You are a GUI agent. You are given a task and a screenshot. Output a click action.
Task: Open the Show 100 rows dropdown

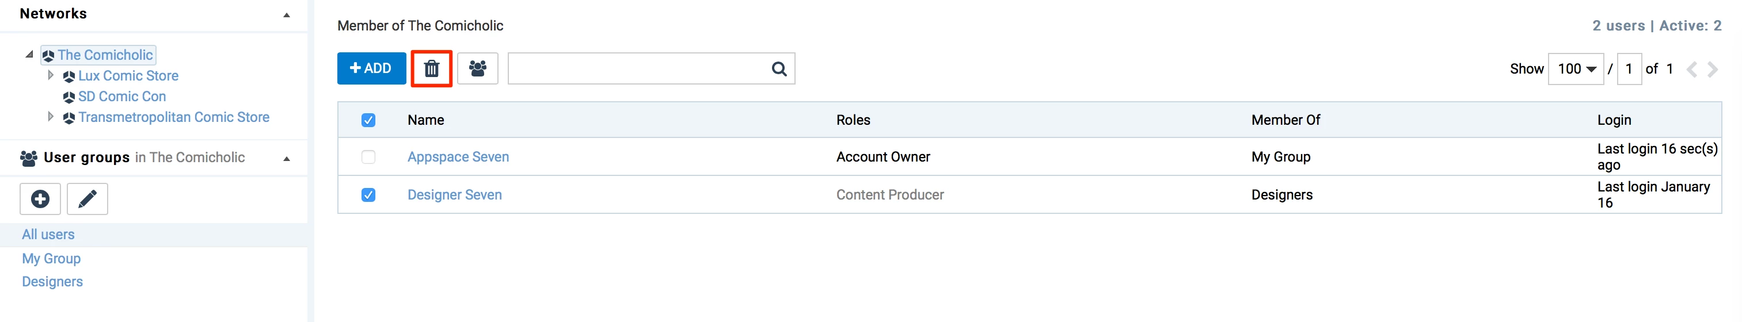coord(1576,69)
